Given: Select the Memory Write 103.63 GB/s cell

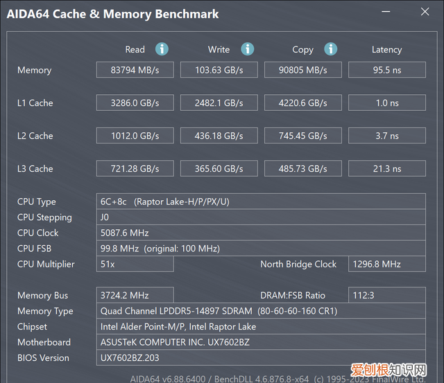Looking at the screenshot, I should (219, 70).
